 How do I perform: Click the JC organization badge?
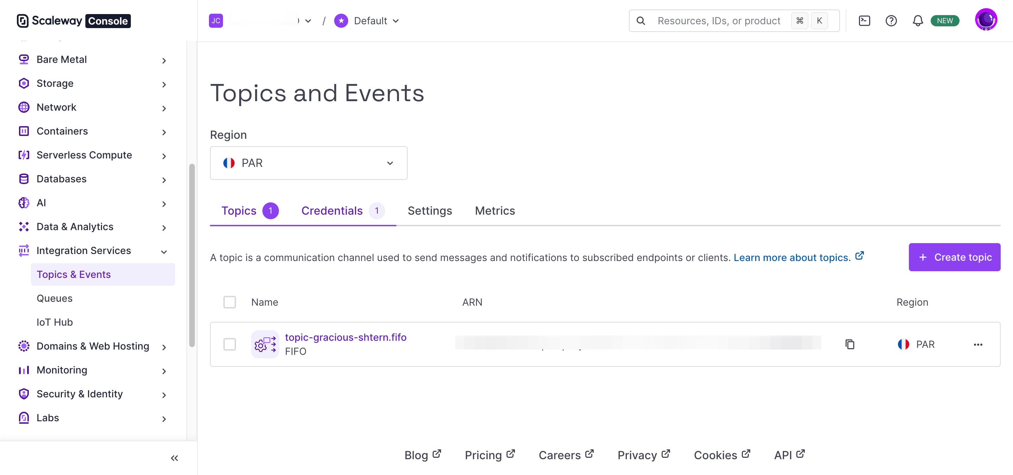(x=216, y=20)
